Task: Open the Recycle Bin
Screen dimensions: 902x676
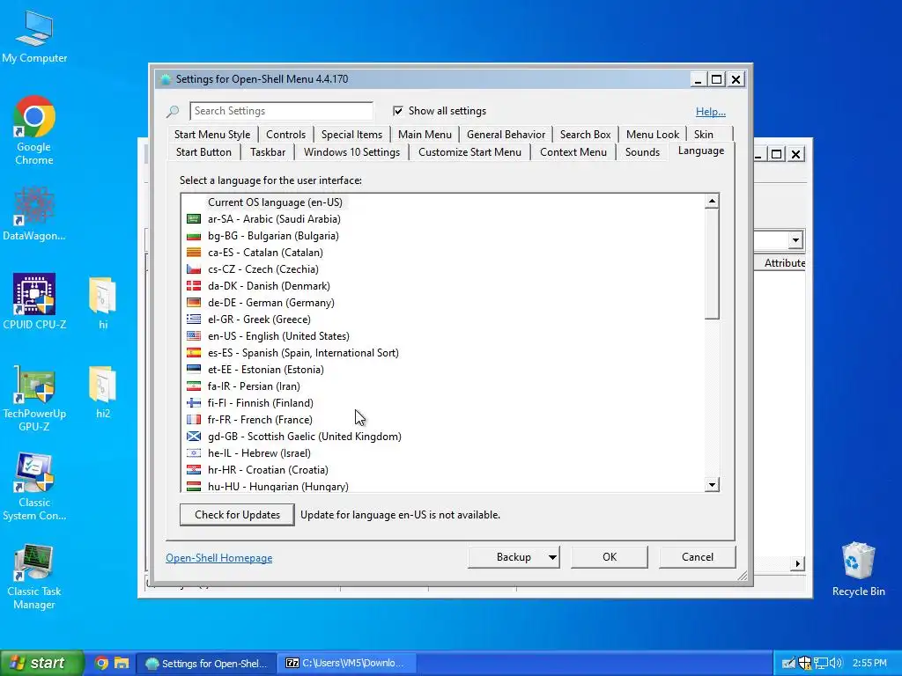Action: 858,569
